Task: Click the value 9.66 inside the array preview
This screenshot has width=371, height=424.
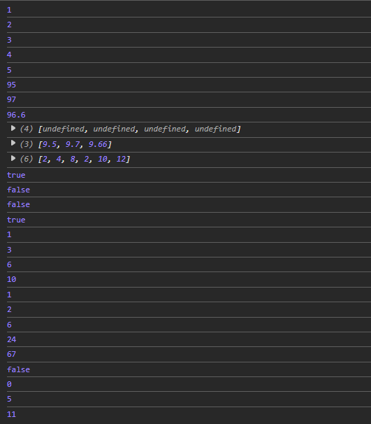Action: tap(98, 144)
